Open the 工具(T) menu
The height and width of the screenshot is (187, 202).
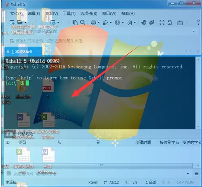point(69,13)
